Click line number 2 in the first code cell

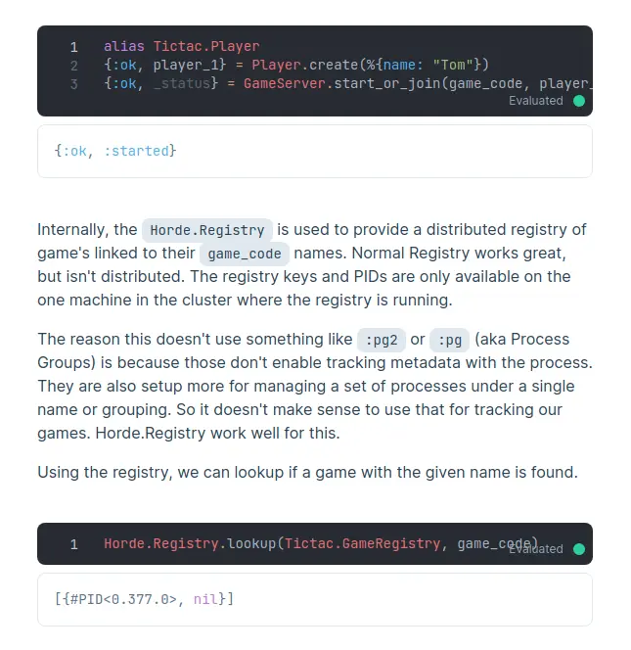74,65
